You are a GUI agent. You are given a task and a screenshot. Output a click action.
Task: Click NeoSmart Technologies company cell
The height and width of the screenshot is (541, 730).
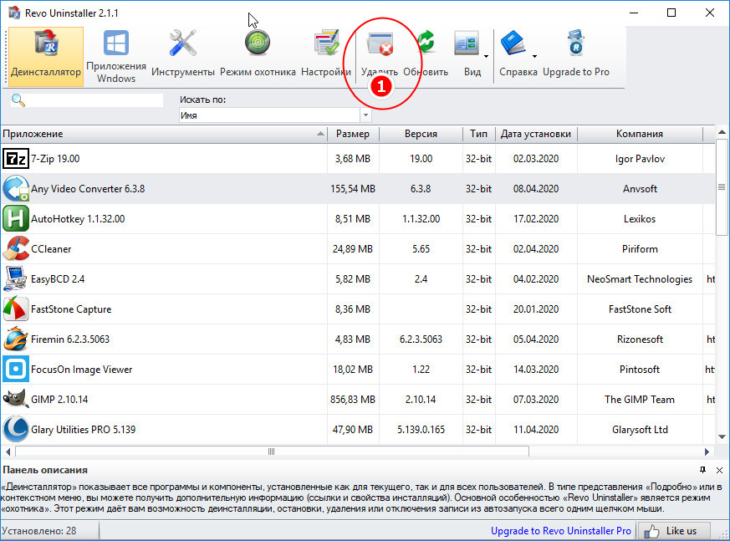640,279
